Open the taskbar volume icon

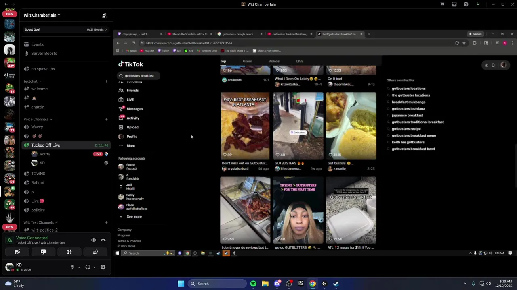[x=488, y=284]
